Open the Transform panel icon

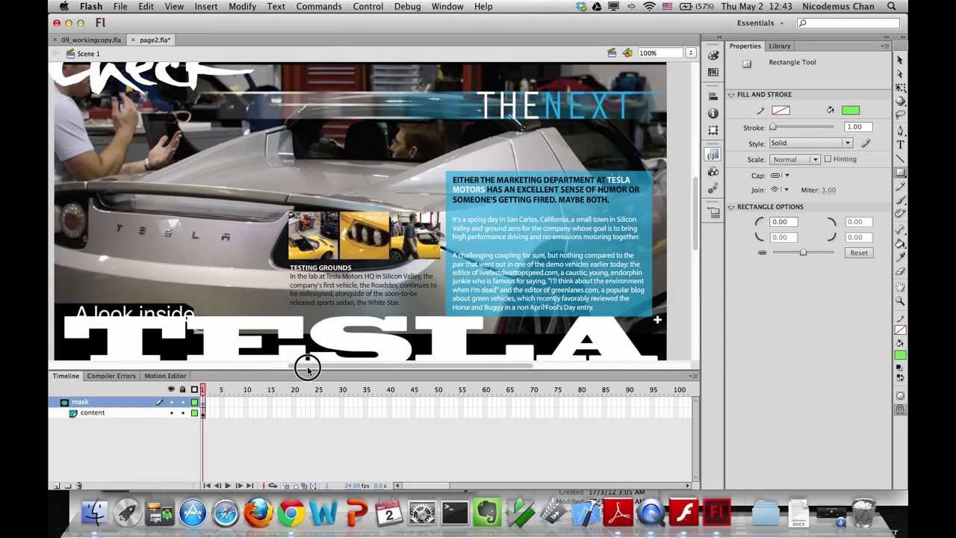coord(713,130)
